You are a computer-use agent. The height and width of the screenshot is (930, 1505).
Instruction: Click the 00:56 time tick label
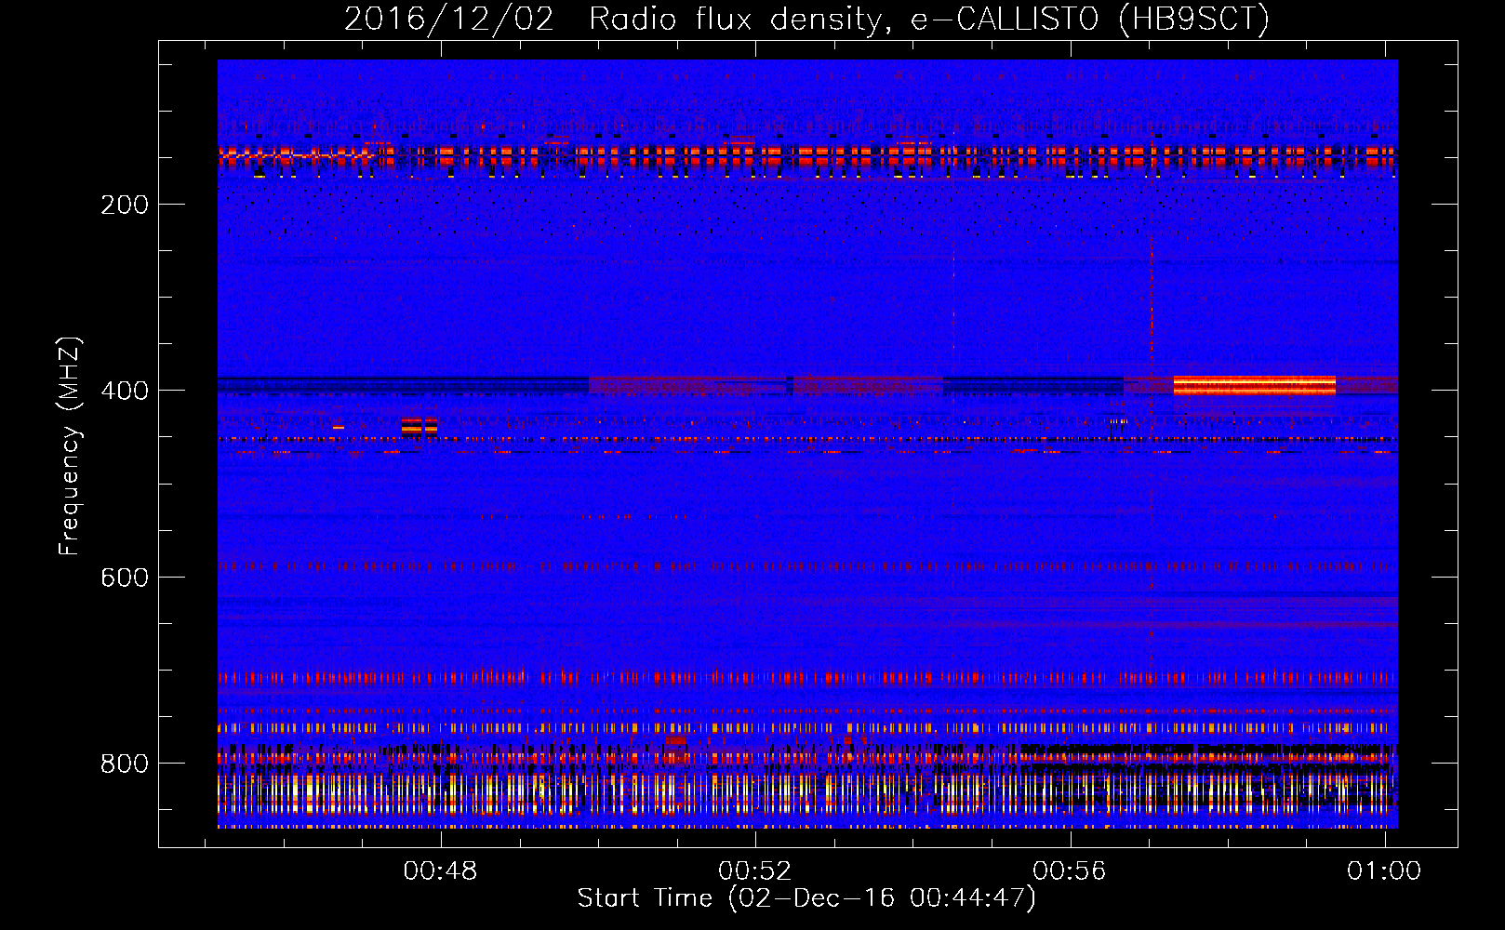pos(1070,870)
